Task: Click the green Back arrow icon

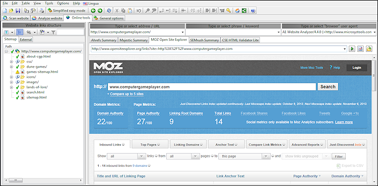Action: [x=93, y=11]
